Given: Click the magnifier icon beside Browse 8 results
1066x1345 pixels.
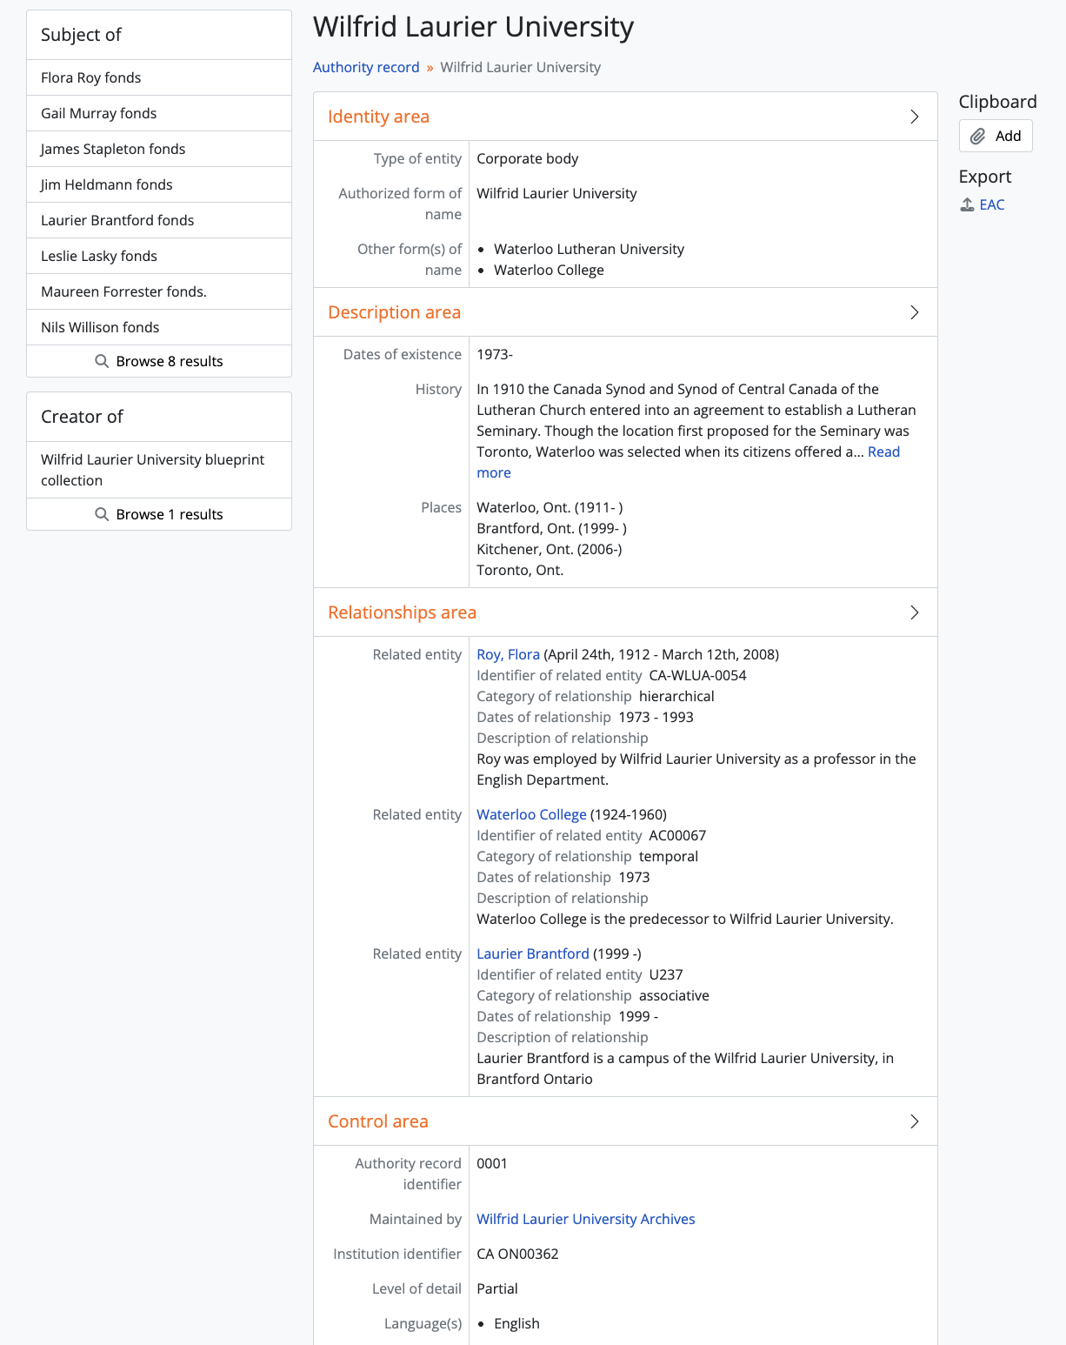Looking at the screenshot, I should pyautogui.click(x=102, y=361).
